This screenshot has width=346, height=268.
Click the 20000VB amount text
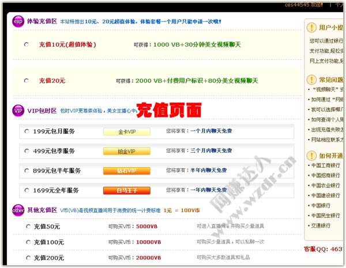[x=149, y=258]
